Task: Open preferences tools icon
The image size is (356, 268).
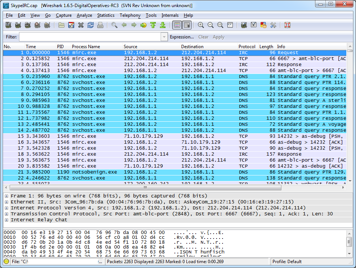Action: click(273, 25)
